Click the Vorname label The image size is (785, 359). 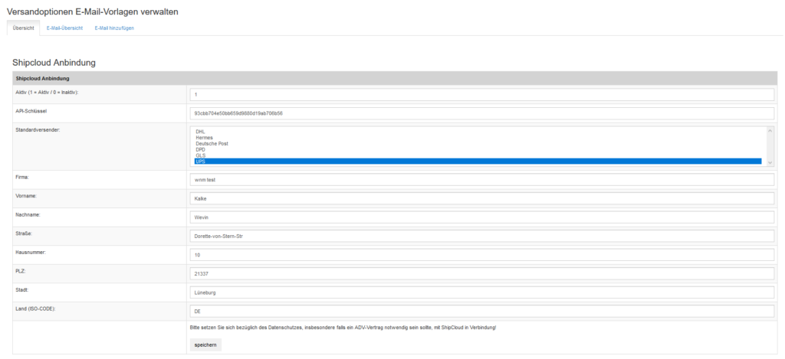[x=27, y=195]
